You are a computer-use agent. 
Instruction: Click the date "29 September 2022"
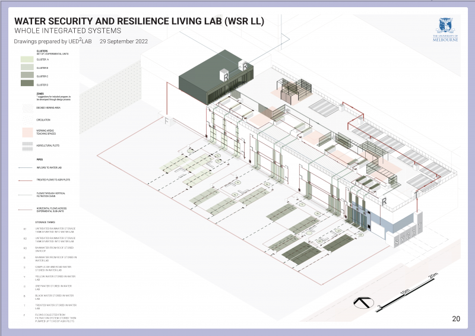(x=123, y=42)
